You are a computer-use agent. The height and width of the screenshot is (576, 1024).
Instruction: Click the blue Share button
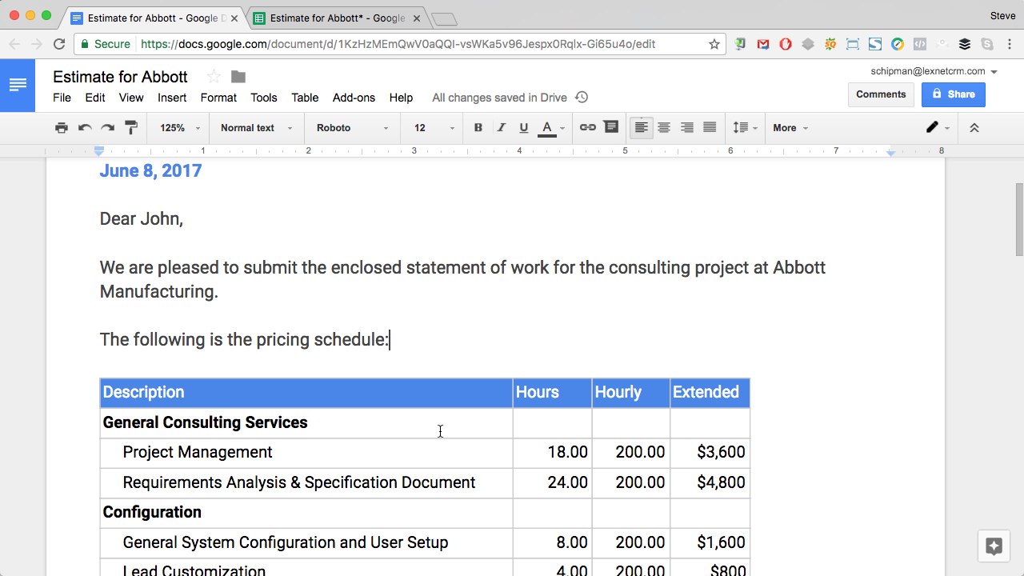(x=954, y=94)
